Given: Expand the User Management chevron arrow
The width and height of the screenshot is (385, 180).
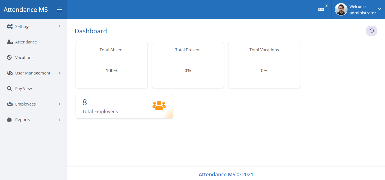Looking at the screenshot, I should tap(60, 73).
